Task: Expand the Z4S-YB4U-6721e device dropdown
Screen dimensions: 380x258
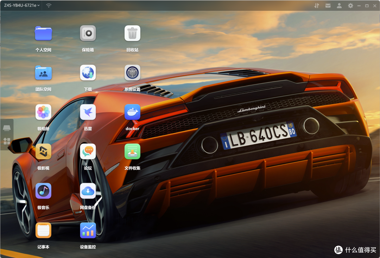Action: (21, 5)
